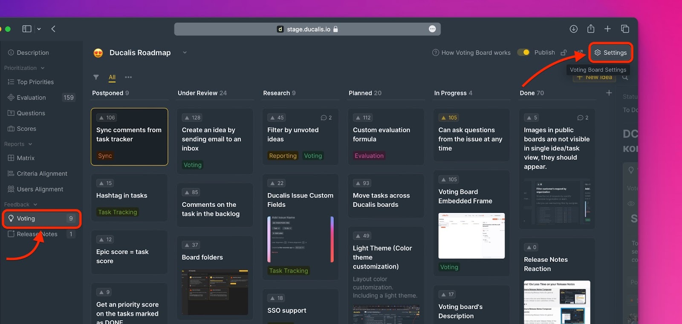Screen dimensions: 682x324
Task: Select the All filter tab
Action: 112,77
